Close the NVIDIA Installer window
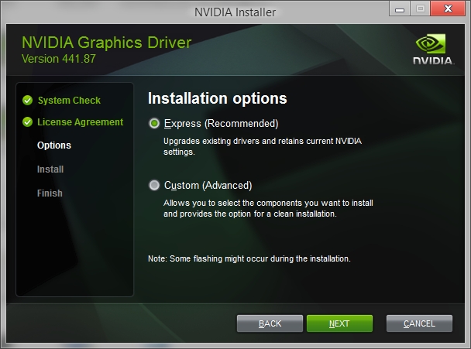The height and width of the screenshot is (349, 471). tap(448, 9)
